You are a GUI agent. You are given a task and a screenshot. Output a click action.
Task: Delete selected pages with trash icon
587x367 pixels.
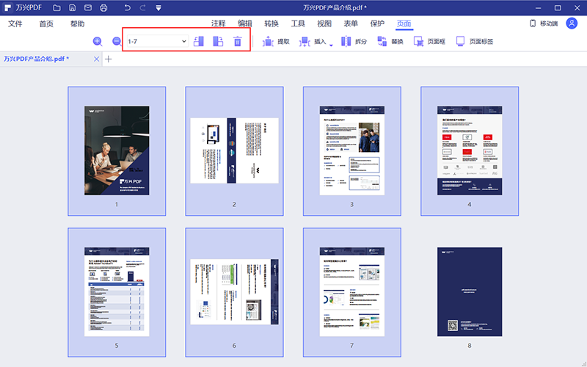coord(237,42)
